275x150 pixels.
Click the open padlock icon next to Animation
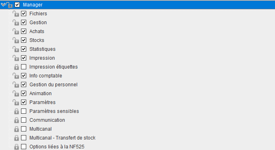(x=16, y=94)
